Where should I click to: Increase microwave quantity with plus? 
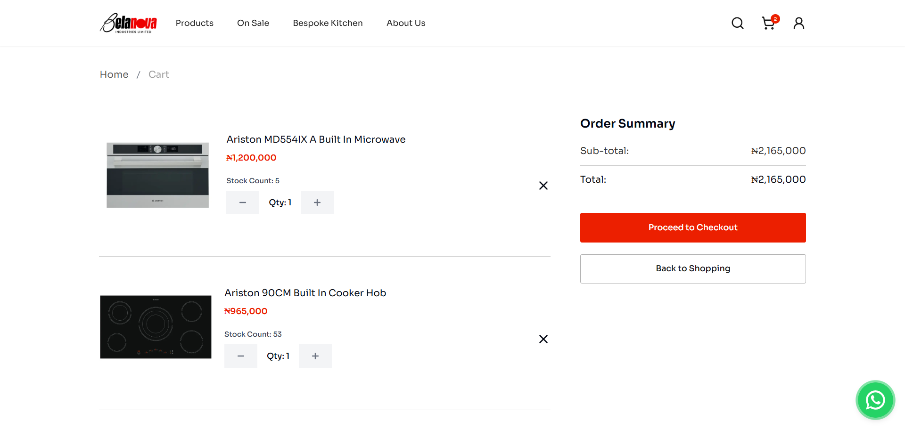point(317,202)
